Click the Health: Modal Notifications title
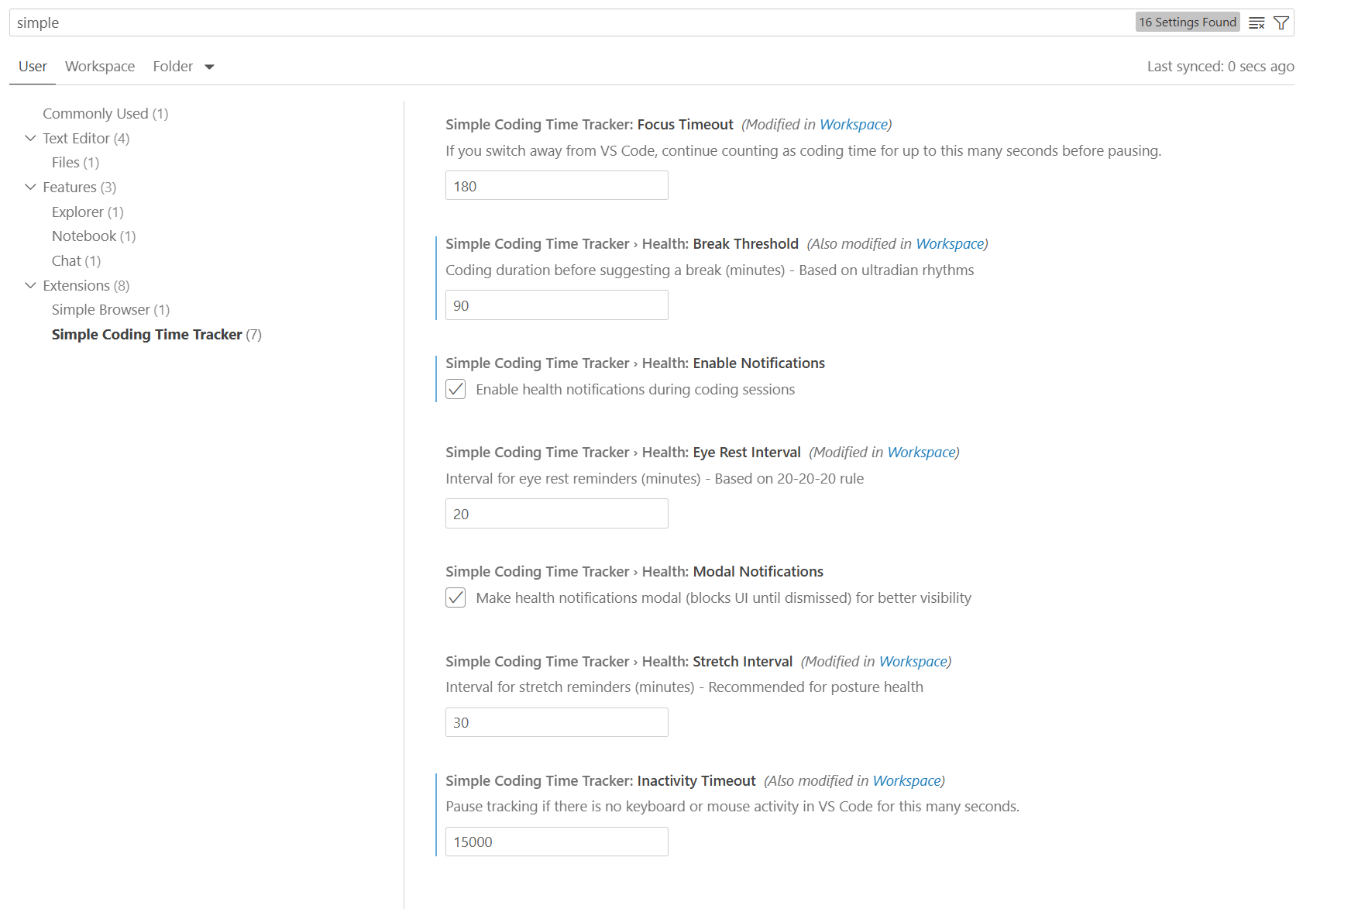 (x=634, y=572)
